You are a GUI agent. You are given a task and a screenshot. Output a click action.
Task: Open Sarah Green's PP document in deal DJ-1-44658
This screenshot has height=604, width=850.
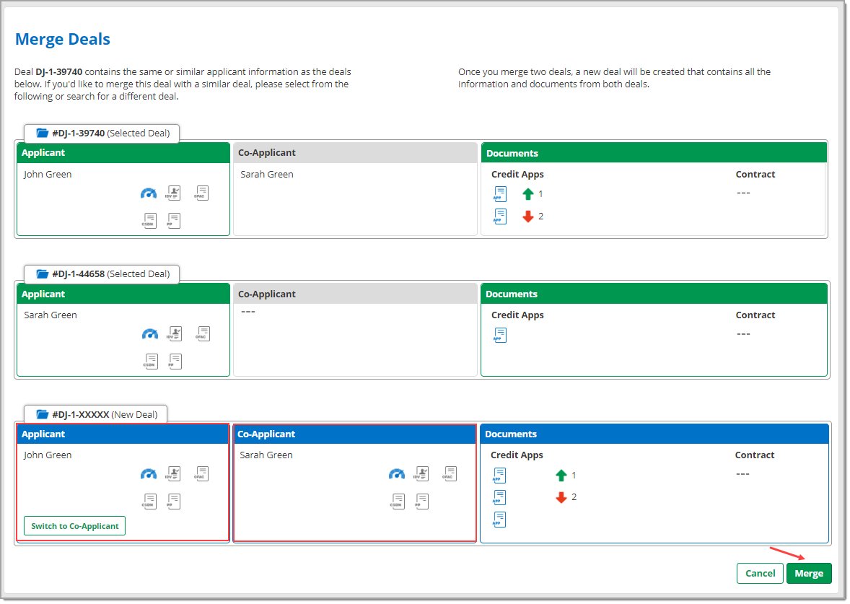pos(175,361)
